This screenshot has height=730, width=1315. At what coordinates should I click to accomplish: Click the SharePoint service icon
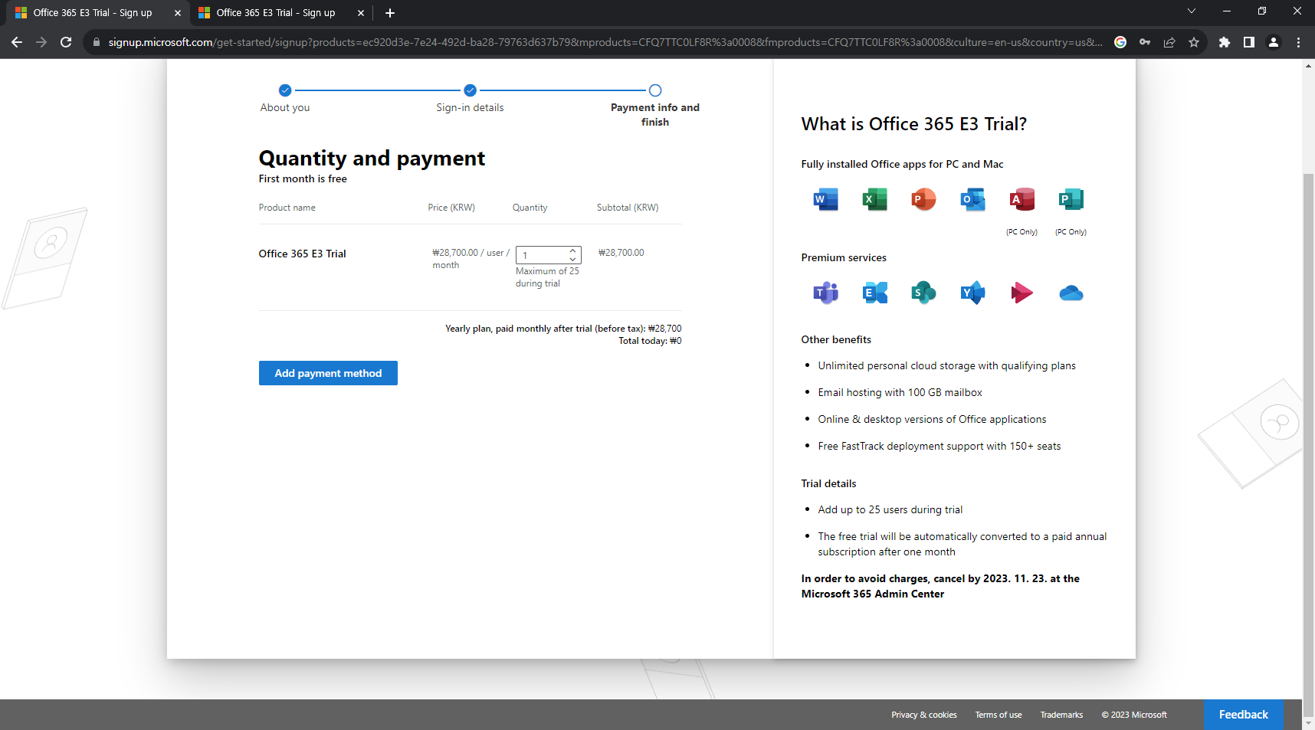click(x=923, y=293)
